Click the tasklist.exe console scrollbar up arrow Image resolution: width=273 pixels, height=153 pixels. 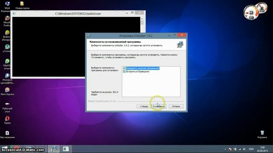point(142,19)
